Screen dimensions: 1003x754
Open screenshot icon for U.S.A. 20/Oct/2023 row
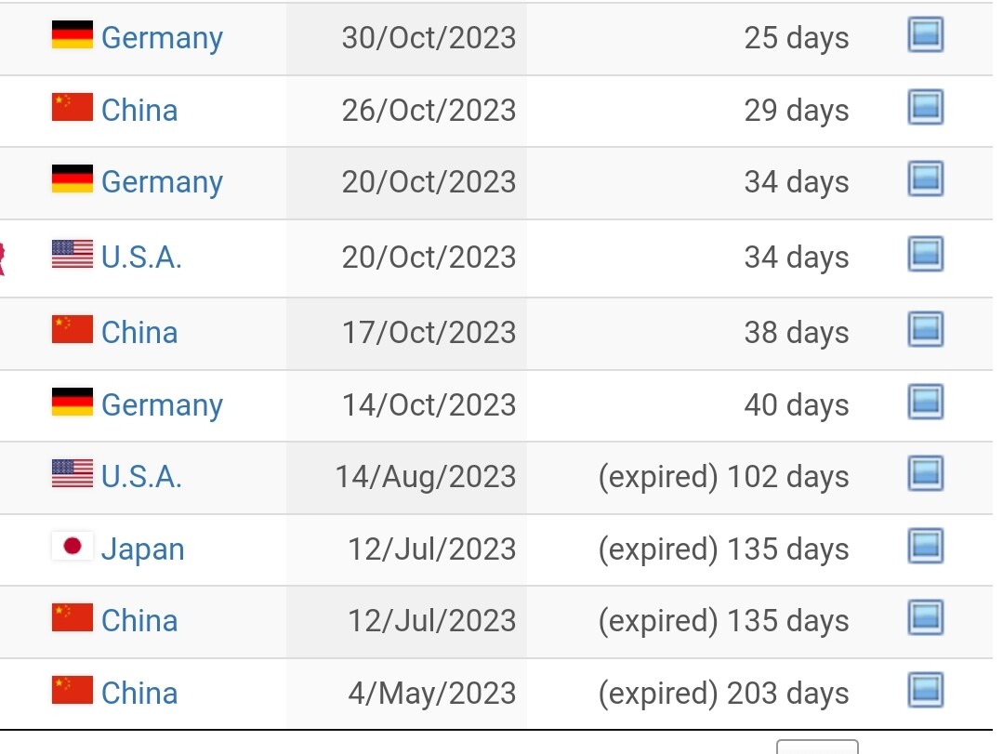[926, 254]
